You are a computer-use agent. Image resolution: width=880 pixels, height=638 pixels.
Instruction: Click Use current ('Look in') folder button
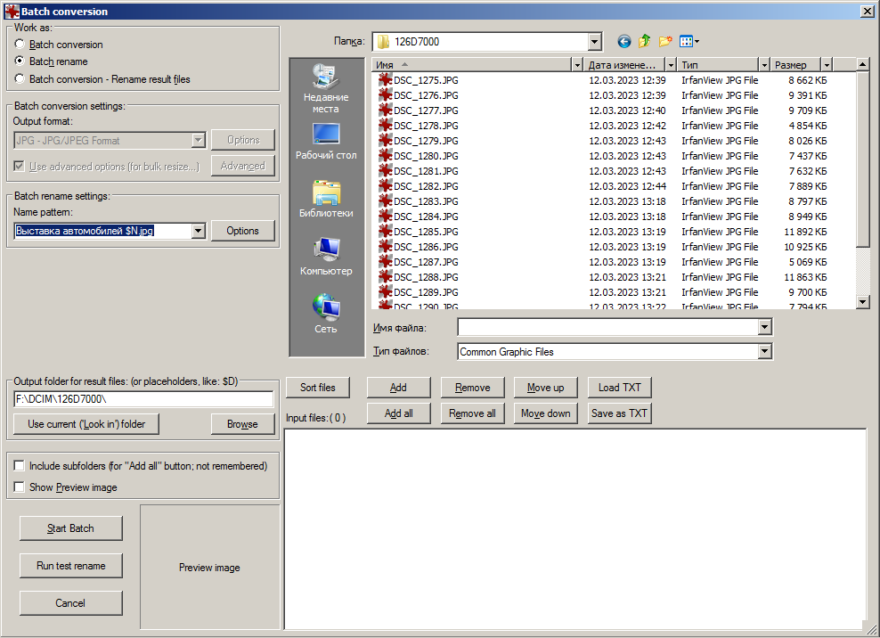tap(86, 424)
